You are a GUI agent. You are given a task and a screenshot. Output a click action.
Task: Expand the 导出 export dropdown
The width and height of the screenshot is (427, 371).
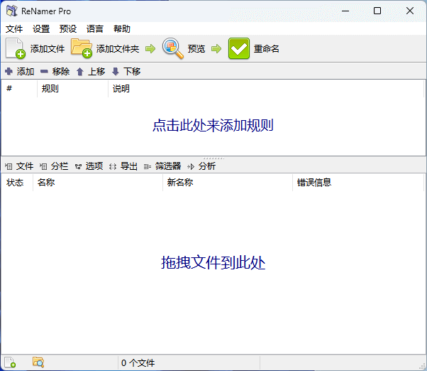pos(123,166)
